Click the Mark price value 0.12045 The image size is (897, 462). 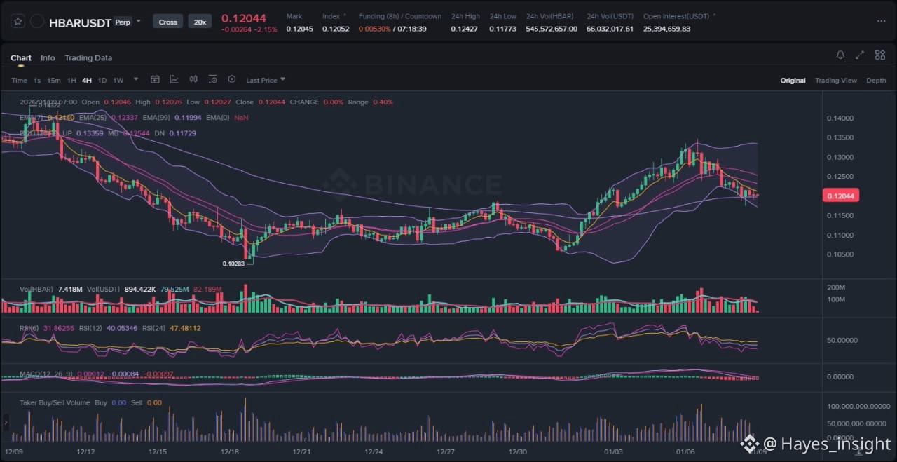point(299,29)
